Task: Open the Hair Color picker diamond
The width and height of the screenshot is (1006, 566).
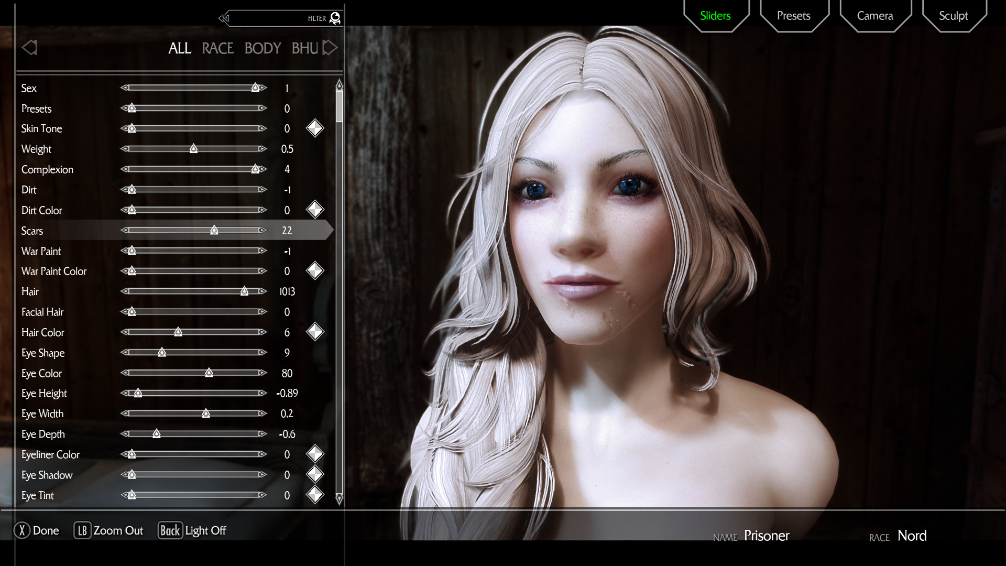Action: tap(315, 332)
